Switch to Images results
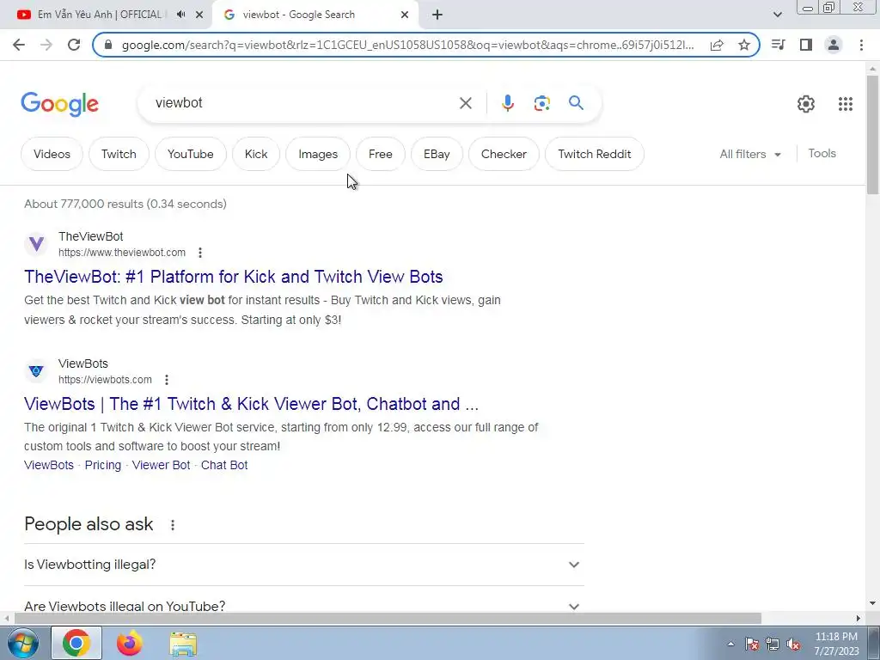Viewport: 880px width, 660px height. 318,154
